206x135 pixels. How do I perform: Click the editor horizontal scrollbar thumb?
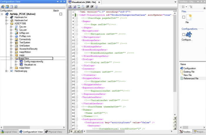[x=105, y=131]
